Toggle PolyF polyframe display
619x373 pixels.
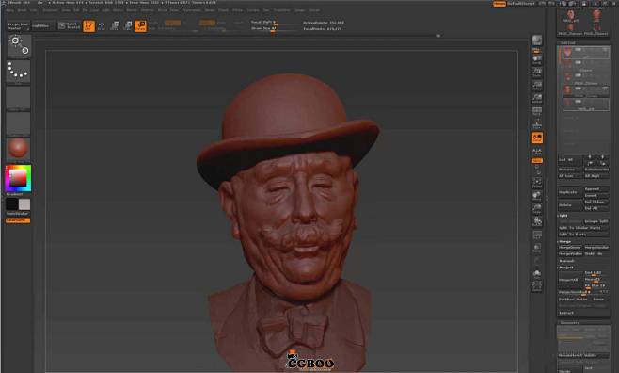tap(537, 235)
